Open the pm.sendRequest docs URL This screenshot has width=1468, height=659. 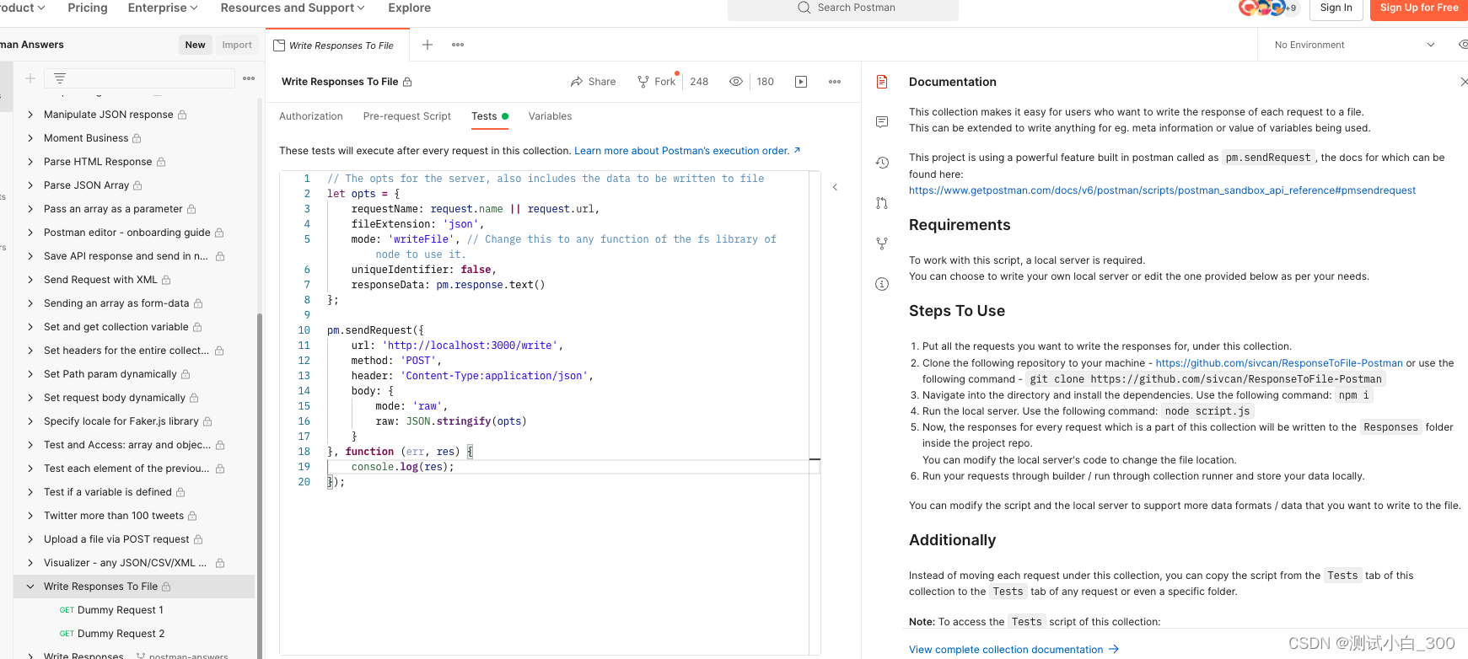point(1162,190)
